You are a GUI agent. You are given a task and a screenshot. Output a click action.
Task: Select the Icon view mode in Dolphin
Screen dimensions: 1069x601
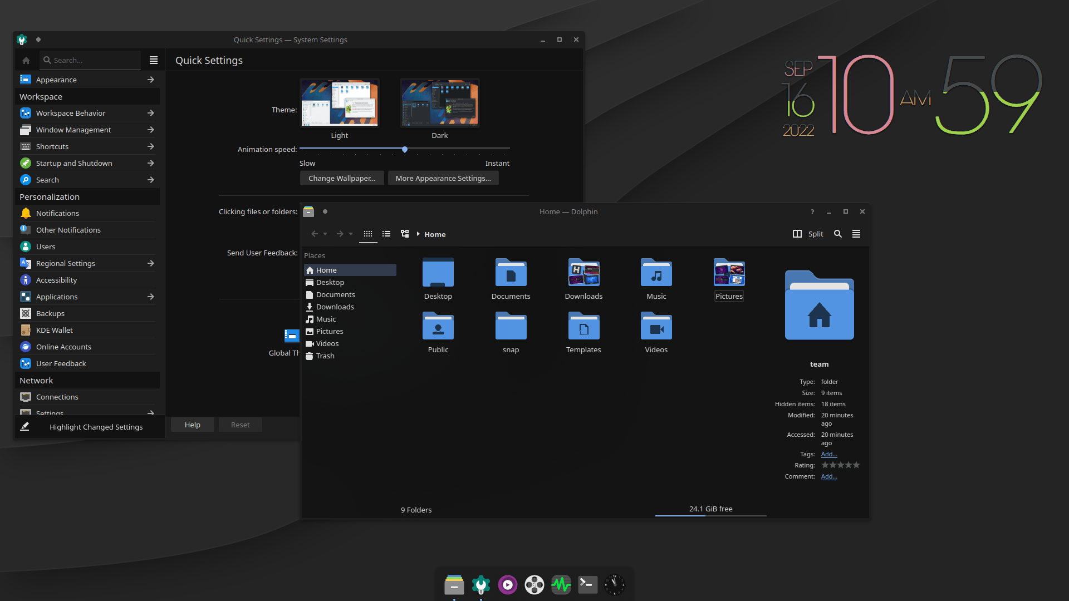[368, 233]
